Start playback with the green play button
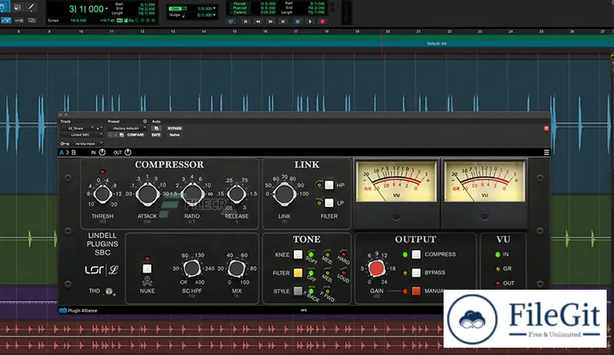The width and height of the screenshot is (614, 355). pos(310,21)
